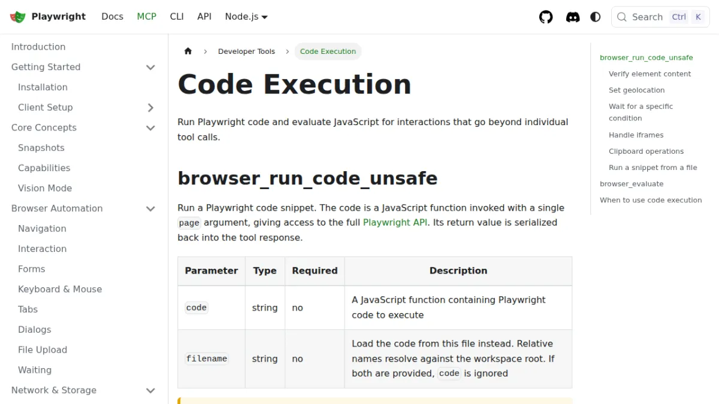Image resolution: width=719 pixels, height=404 pixels.
Task: Jump to browser_evaluate section
Action: (632, 184)
